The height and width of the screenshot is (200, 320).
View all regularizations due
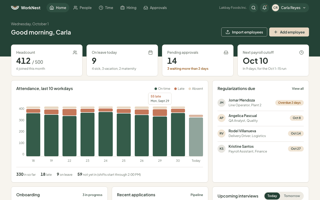coord(298,89)
